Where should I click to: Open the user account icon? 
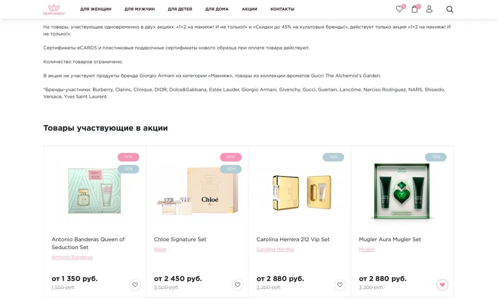click(x=430, y=8)
